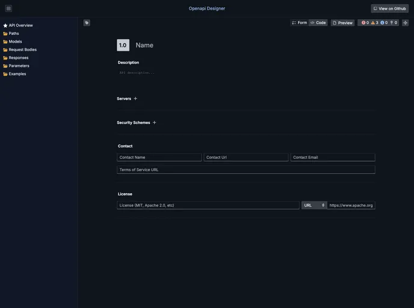Expand the Examples folder
The height and width of the screenshot is (308, 414).
14,74
